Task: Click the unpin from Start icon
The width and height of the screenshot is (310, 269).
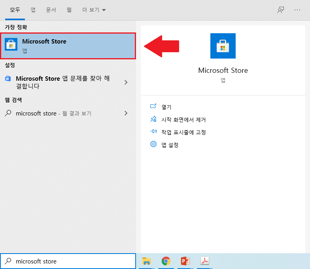Action: coord(153,119)
